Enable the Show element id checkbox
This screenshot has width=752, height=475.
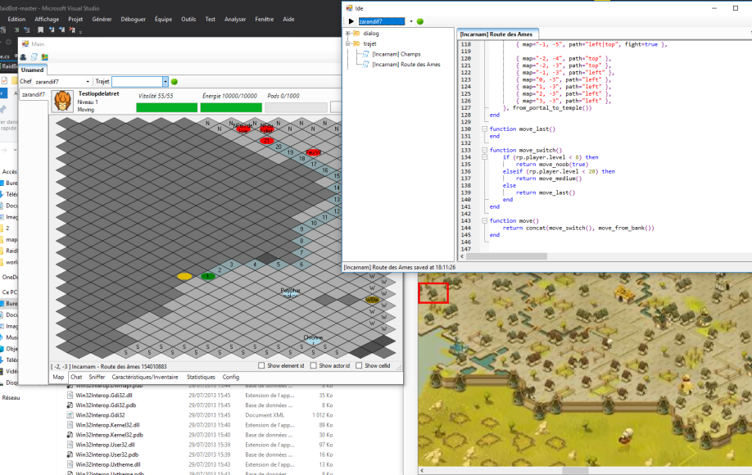[261, 366]
